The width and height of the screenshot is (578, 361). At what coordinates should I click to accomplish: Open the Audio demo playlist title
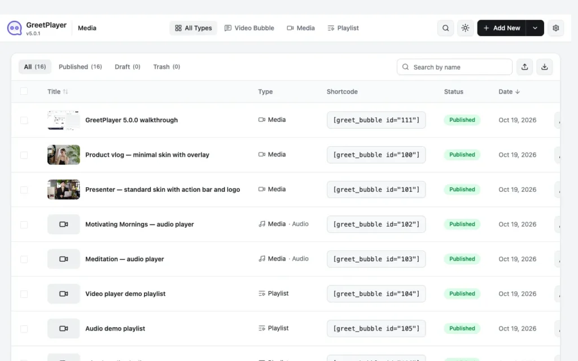[115, 329]
